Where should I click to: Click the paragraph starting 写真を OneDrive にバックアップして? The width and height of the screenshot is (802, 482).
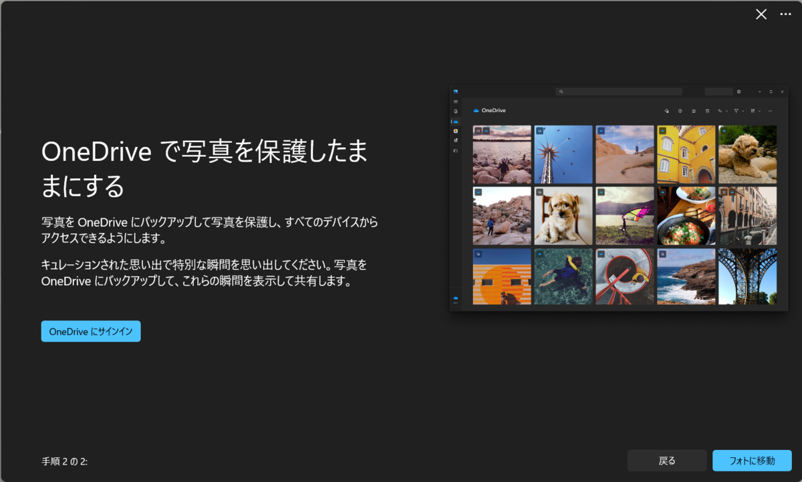209,230
